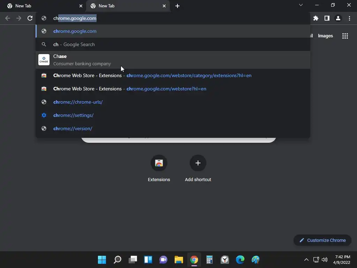Choose the chrome.google.com suggestion

click(173, 31)
